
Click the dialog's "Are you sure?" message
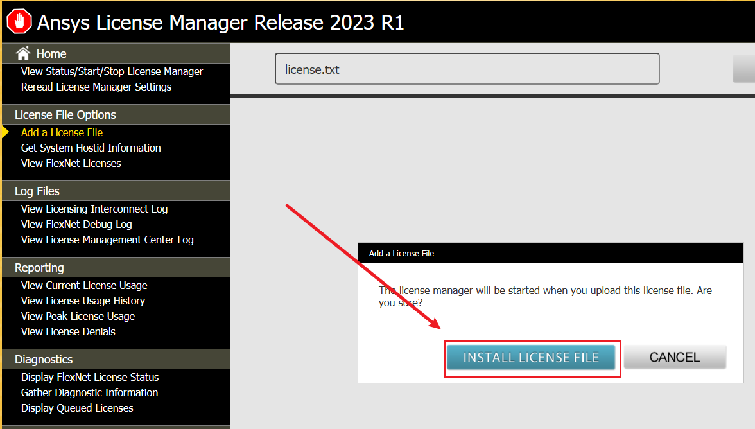(545, 297)
